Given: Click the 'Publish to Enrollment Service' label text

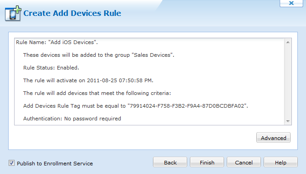Looking at the screenshot, I should [55, 164].
